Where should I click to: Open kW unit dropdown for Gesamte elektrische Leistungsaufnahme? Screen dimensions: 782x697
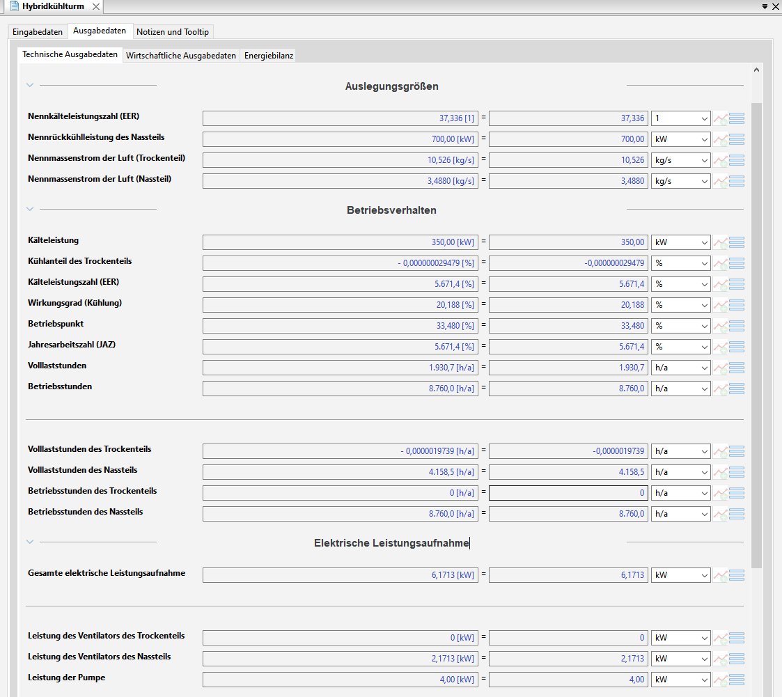pos(681,575)
